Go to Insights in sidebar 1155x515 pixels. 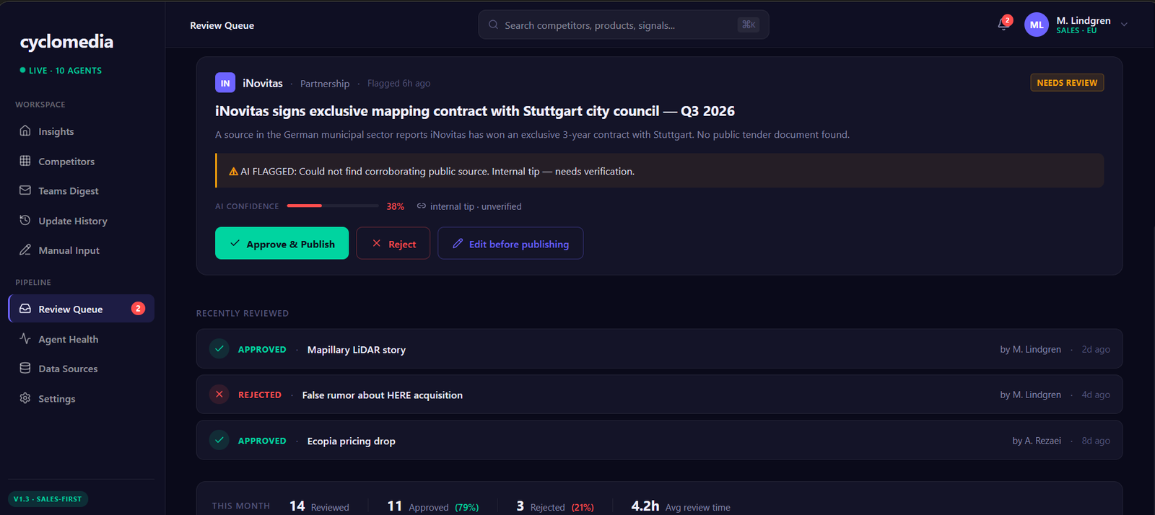click(x=82, y=131)
